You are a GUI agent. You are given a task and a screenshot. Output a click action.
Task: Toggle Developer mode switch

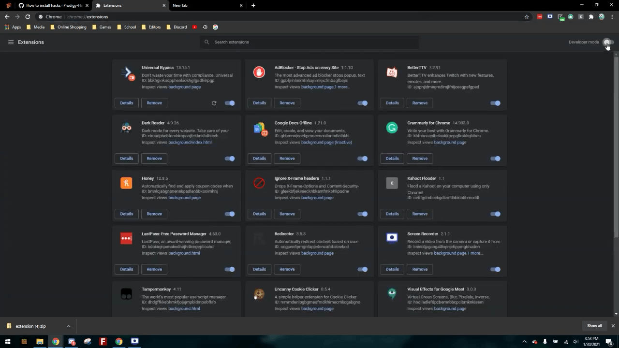[x=608, y=42]
